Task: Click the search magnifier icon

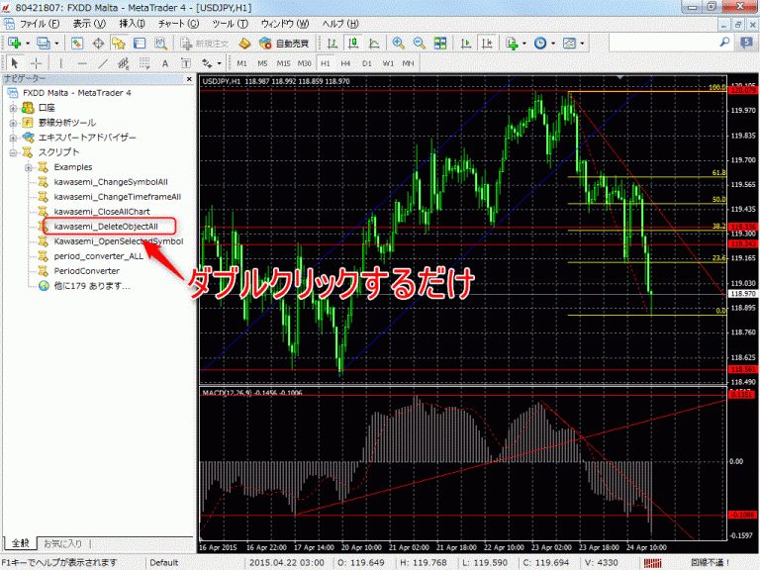Action: tap(724, 43)
